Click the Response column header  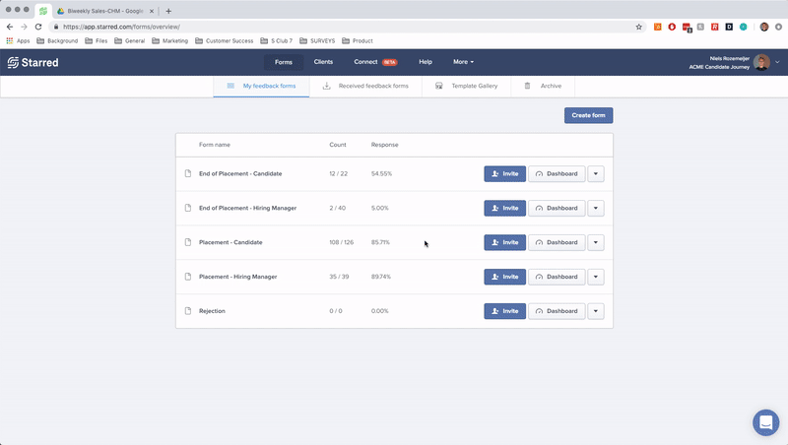[x=384, y=145]
